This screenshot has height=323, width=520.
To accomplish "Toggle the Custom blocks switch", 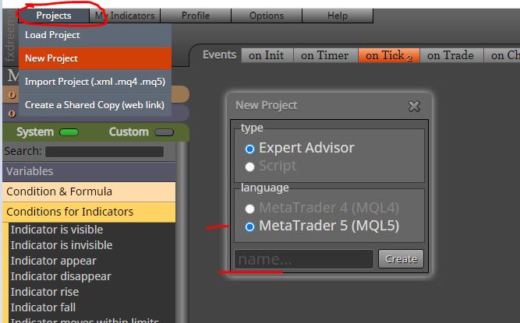I will (164, 132).
